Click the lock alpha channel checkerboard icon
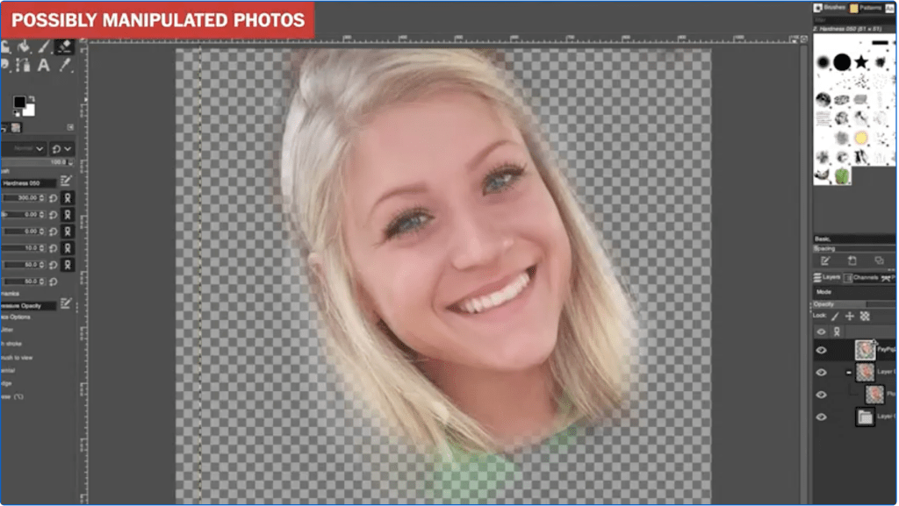This screenshot has height=506, width=899. [865, 316]
